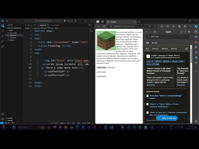
Task: Toggle primary side bar layout icon
Action: (65, 21)
